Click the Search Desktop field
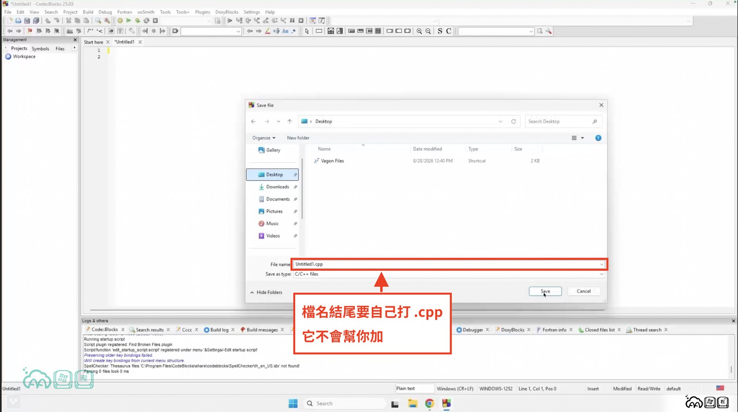The image size is (738, 412). click(563, 122)
